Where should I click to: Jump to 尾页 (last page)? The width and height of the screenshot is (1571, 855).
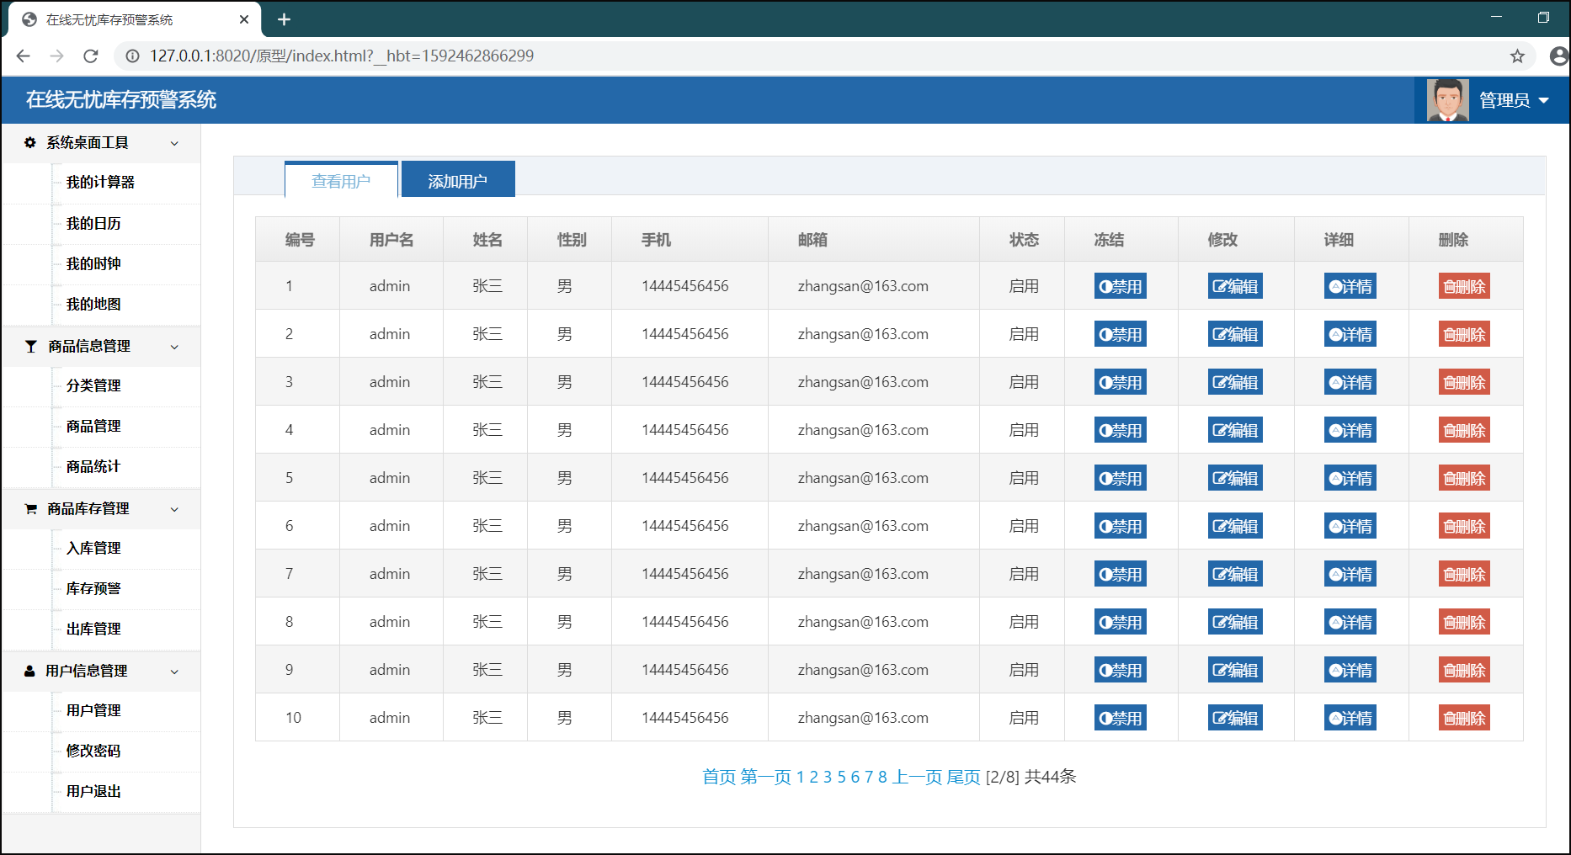point(965,778)
